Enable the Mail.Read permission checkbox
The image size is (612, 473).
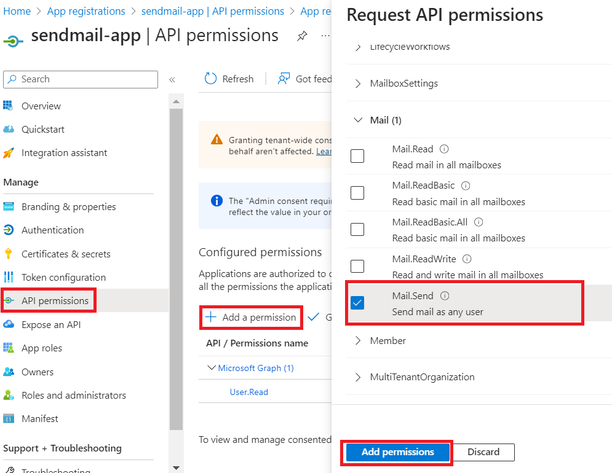357,156
